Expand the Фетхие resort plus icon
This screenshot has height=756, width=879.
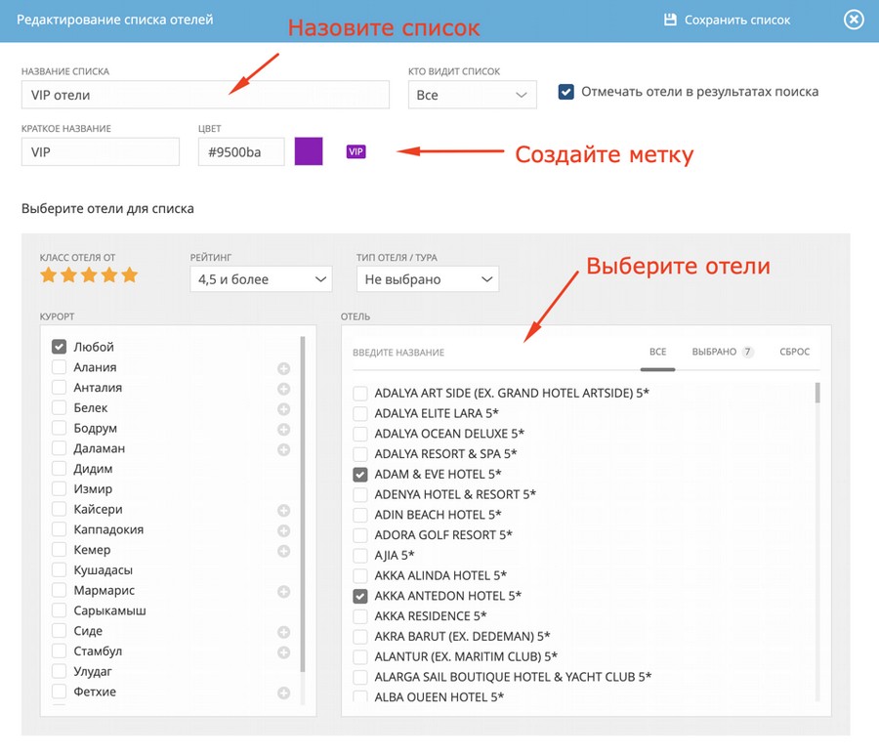click(x=283, y=693)
